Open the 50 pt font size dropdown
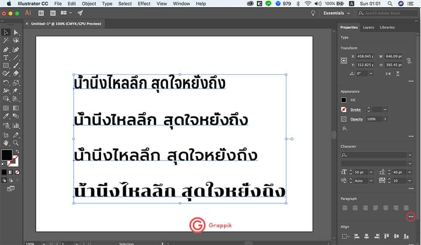 (371, 171)
